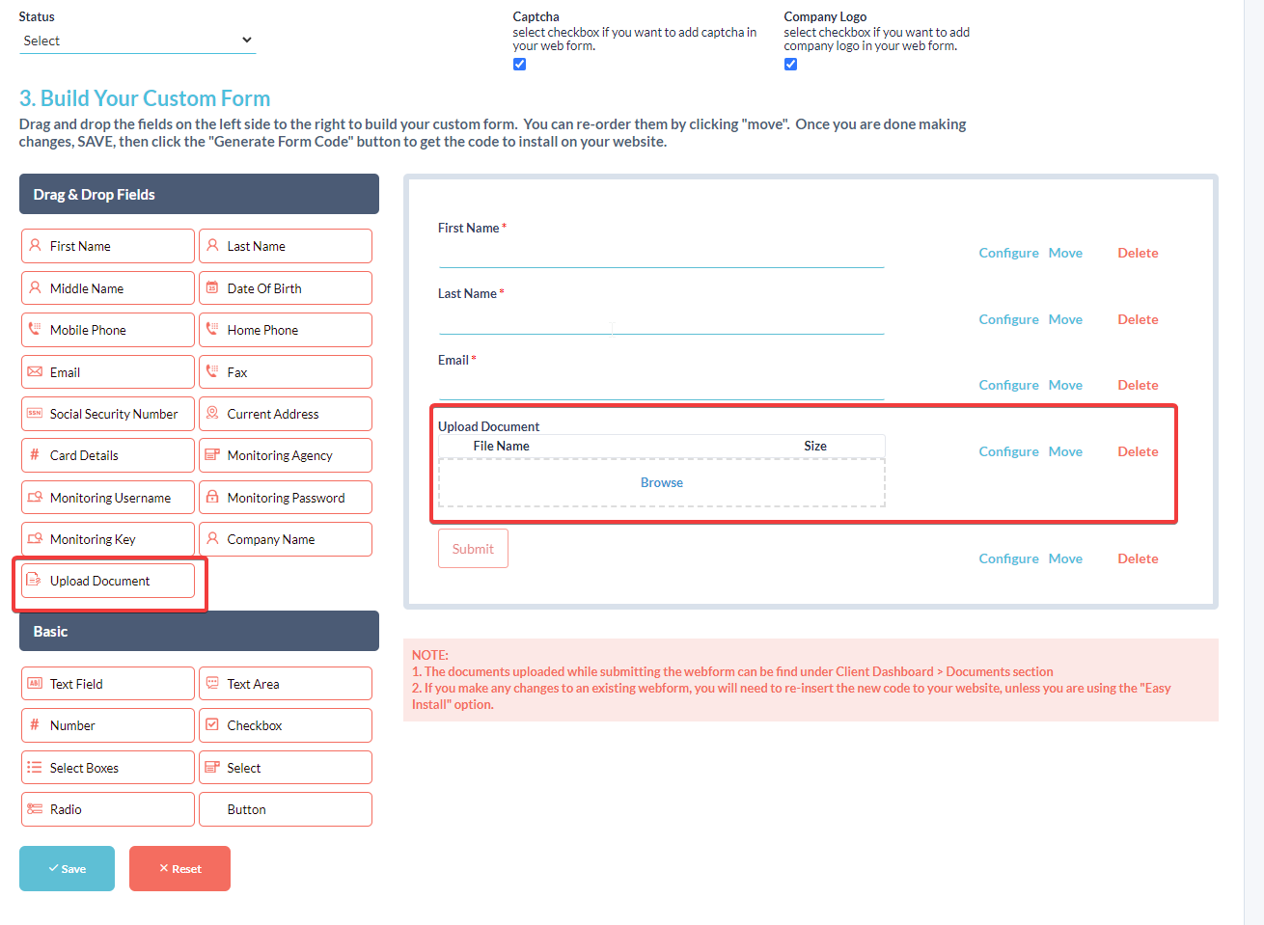
Task: Click the Mobile Phone field icon
Action: (35, 330)
